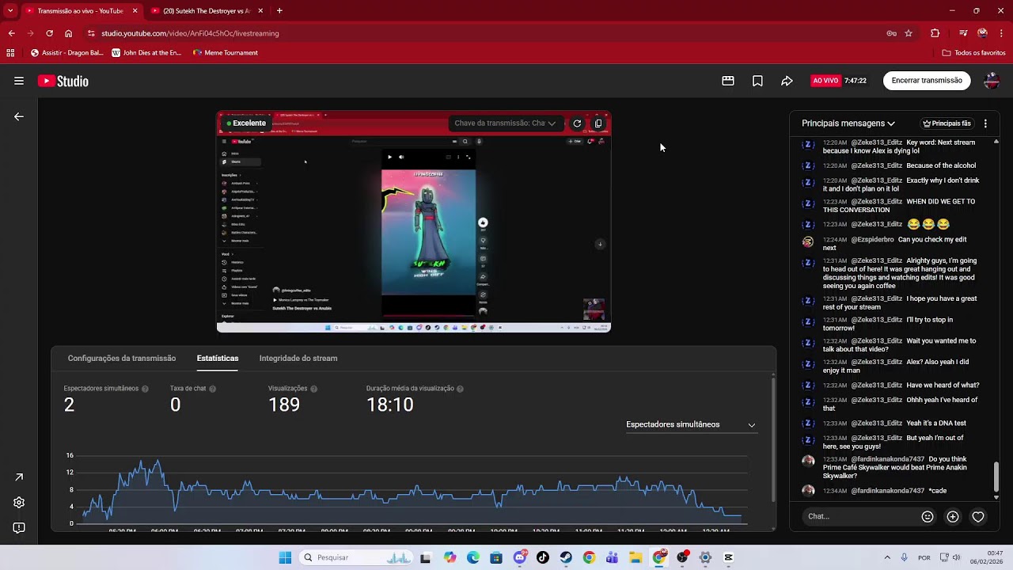Open the Steam app in taskbar
Screen dimensions: 1013x570
[566, 557]
